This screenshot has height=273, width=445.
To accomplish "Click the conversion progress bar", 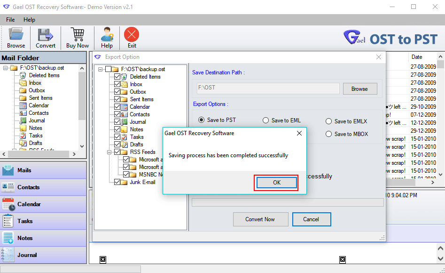I will 288,202.
